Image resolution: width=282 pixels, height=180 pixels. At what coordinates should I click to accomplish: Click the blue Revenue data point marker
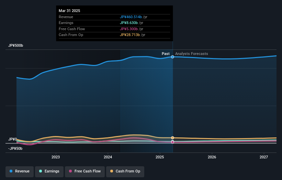pyautogui.click(x=172, y=57)
